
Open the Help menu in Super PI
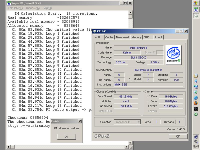tap(47, 8)
